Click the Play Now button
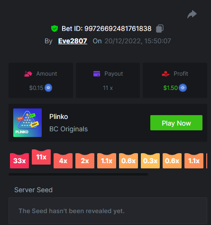This screenshot has width=211, height=225. [176, 123]
